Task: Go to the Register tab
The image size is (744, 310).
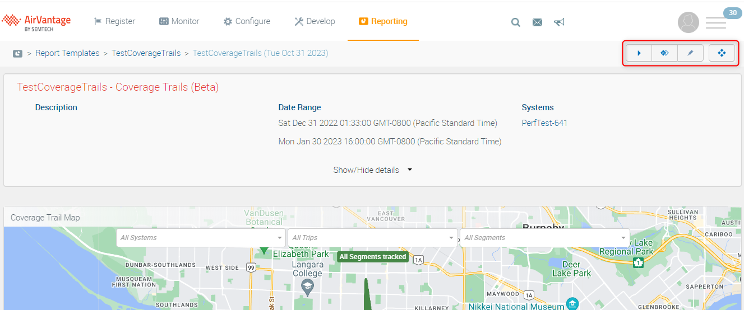Action: pos(114,21)
